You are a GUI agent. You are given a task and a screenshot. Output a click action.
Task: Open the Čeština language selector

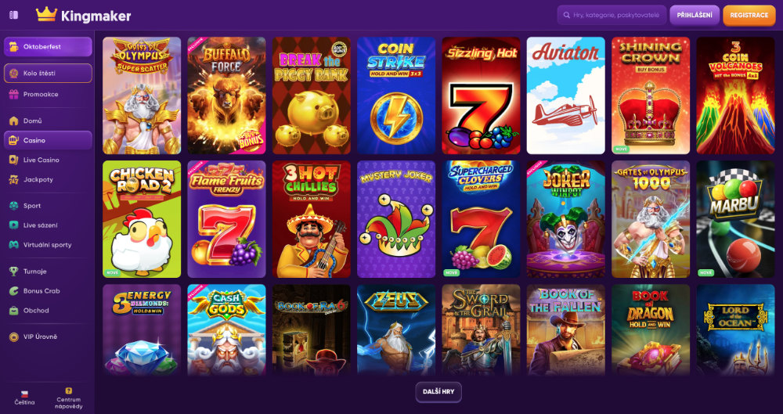24,398
